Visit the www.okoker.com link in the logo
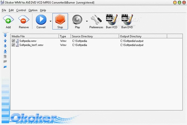The width and height of the screenshot is (187, 125). click(34, 123)
